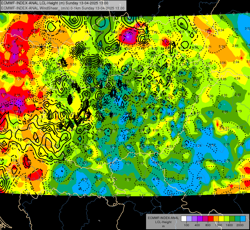Click the 1.35 grid value
The width and height of the screenshot is (250, 230).
227,144
